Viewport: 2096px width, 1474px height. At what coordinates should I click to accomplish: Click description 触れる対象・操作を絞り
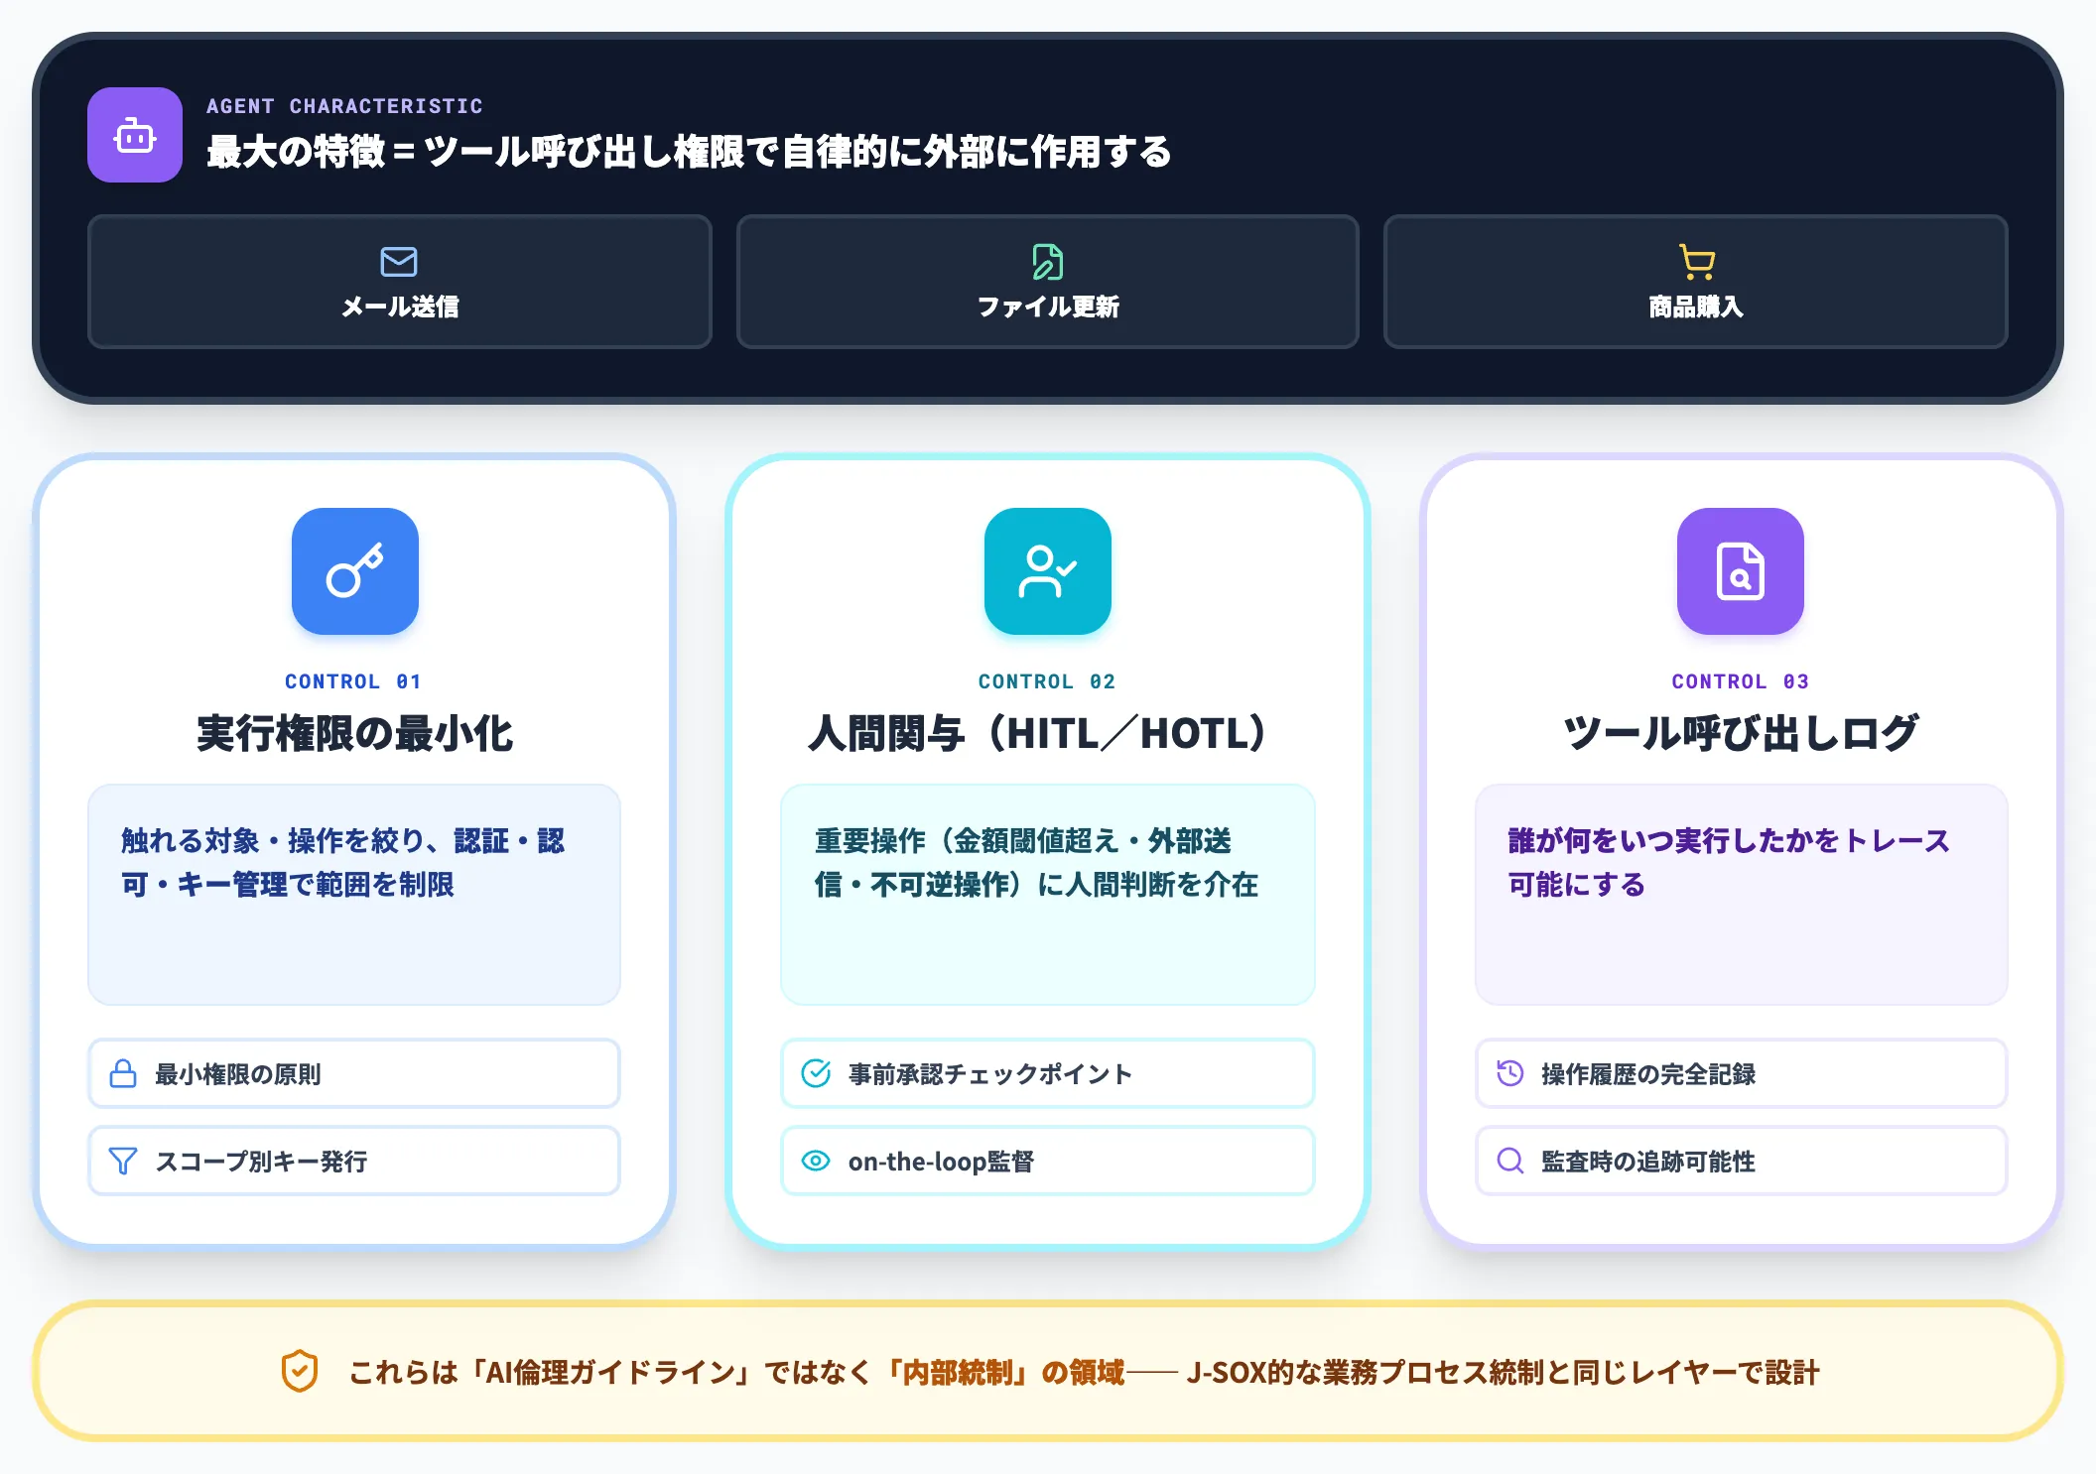[343, 862]
